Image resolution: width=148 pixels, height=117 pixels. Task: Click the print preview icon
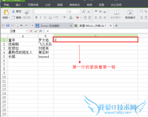(x=17, y=26)
